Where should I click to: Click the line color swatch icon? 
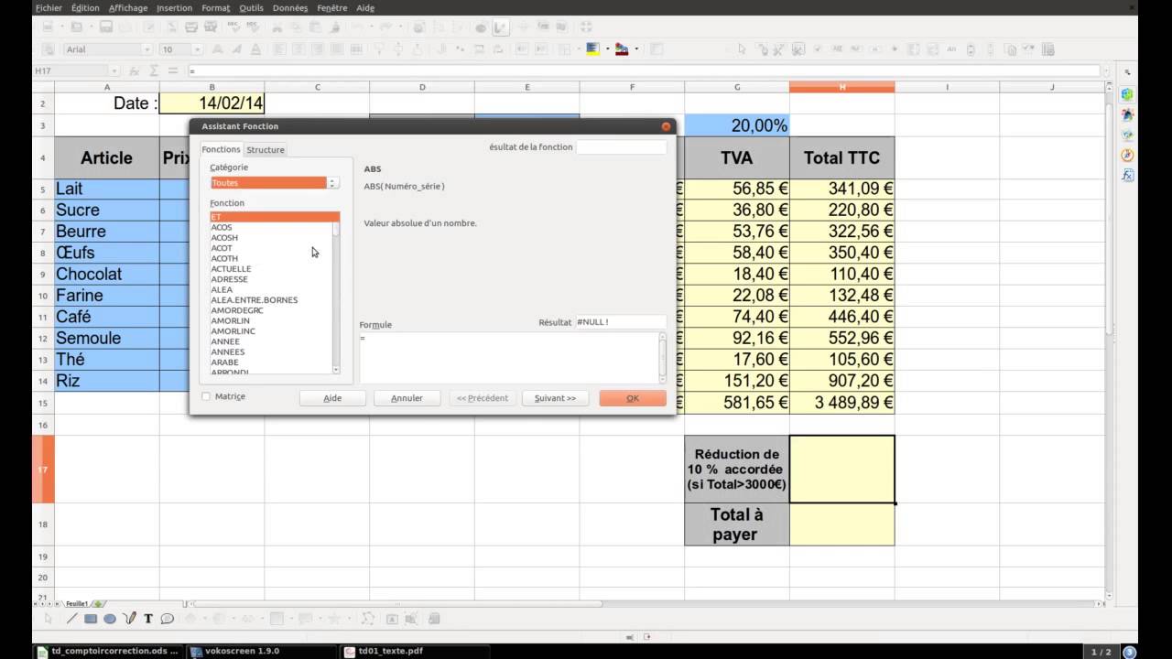[623, 49]
